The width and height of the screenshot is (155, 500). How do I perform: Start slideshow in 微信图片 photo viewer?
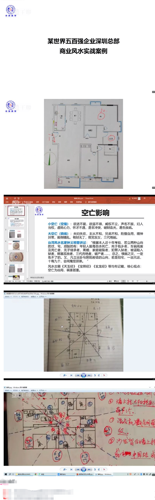coord(83,375)
